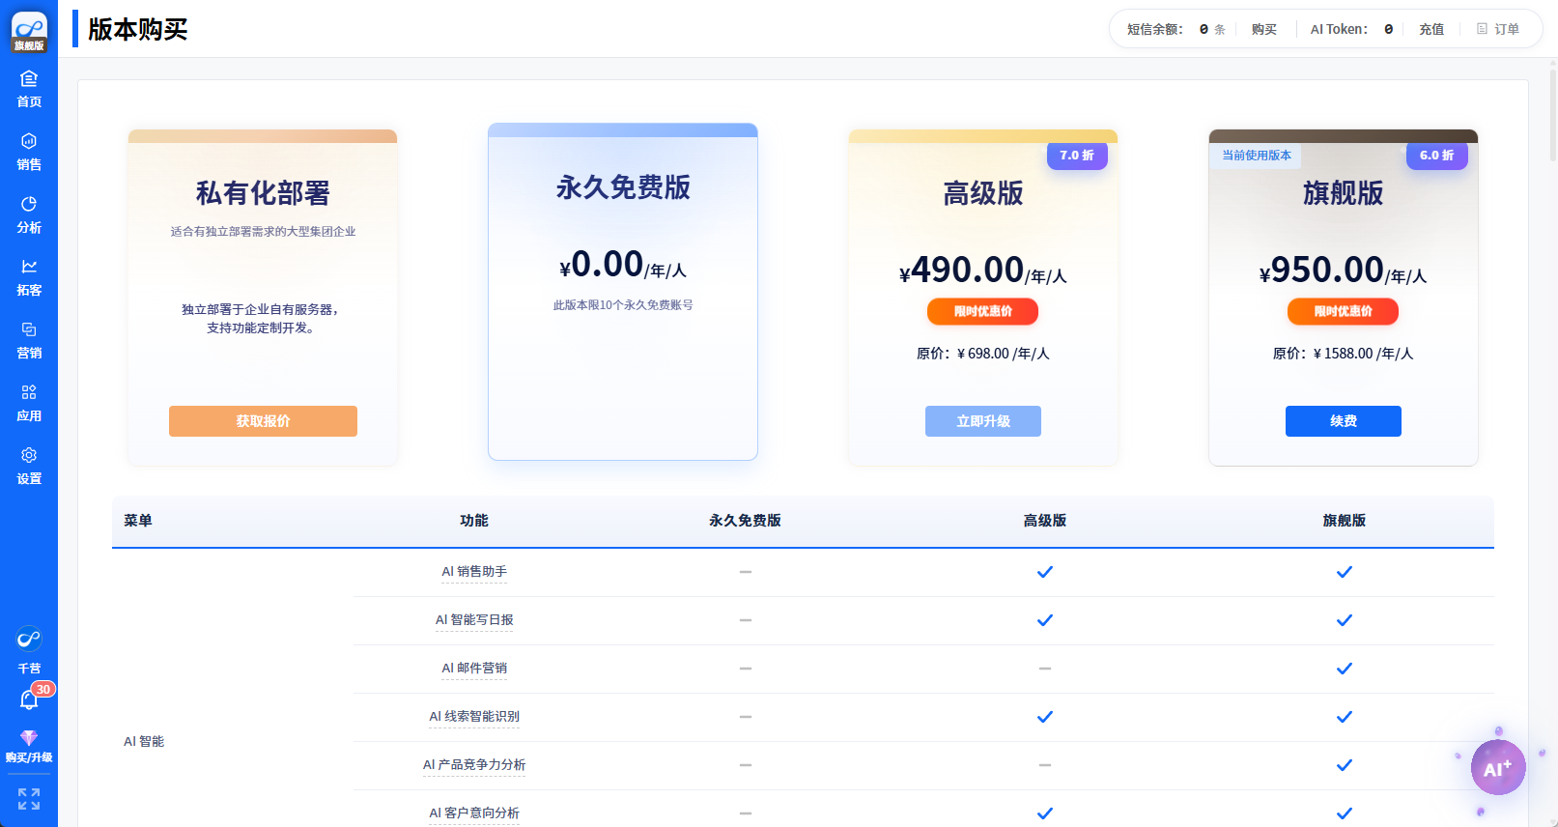Click 充值 link for AI Token
This screenshot has height=827, width=1558.
[x=1431, y=30]
